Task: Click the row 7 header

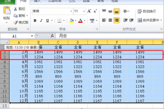Action: point(5,76)
